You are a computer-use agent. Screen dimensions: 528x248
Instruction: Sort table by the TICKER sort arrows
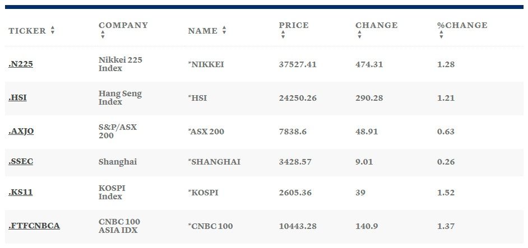tap(53, 30)
